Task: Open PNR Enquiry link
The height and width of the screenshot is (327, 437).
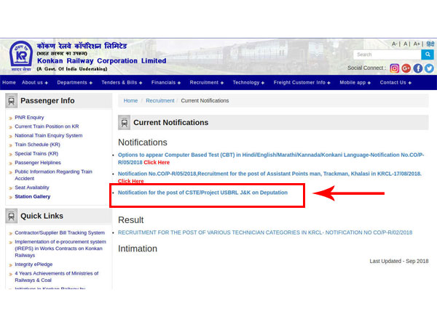Action: coord(29,117)
